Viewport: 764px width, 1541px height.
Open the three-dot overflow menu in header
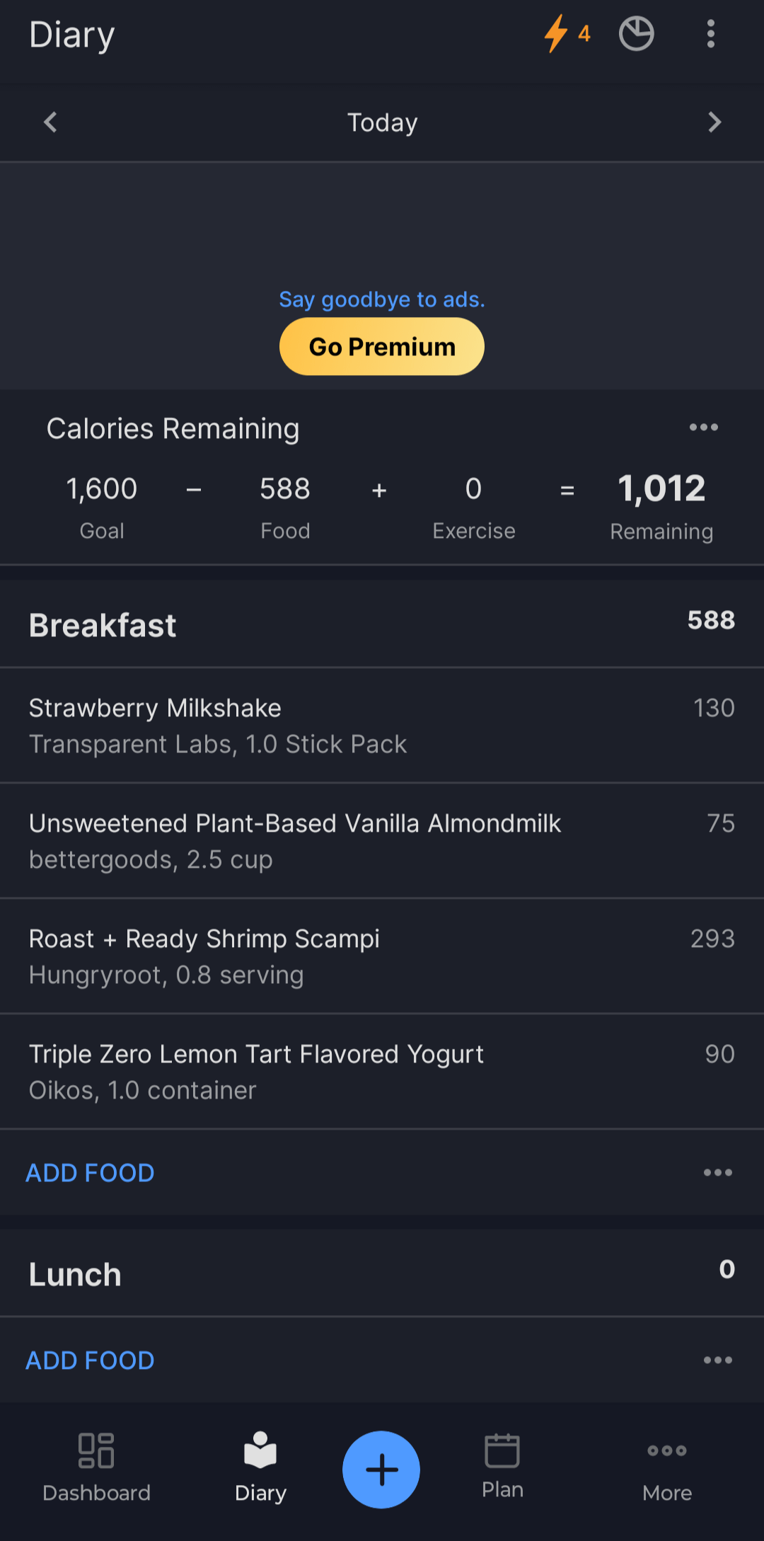pyautogui.click(x=710, y=34)
